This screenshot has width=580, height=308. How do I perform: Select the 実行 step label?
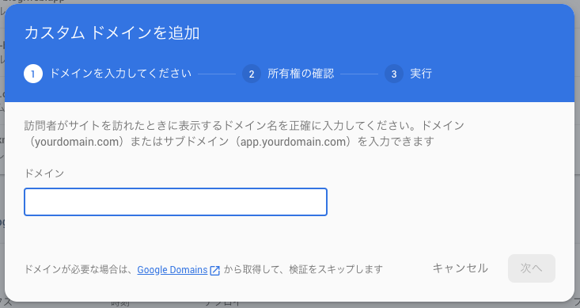(x=421, y=74)
